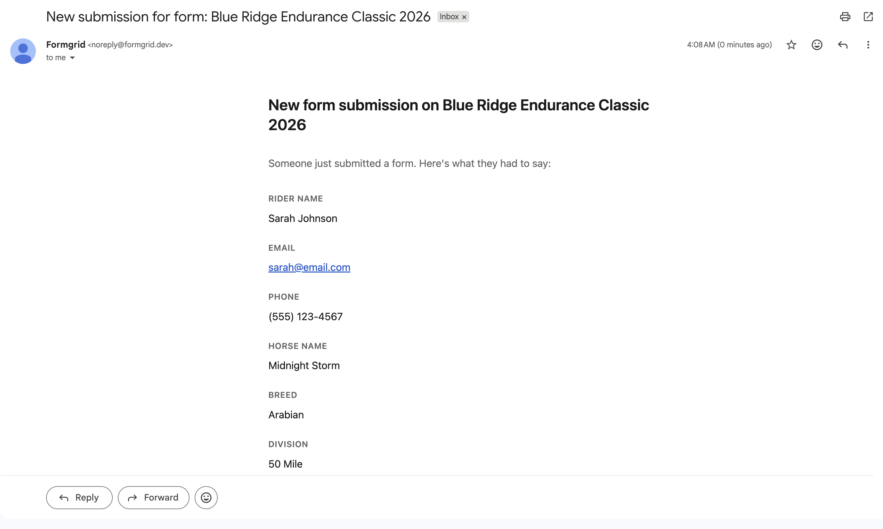Select the breed value Arabian

(x=286, y=415)
